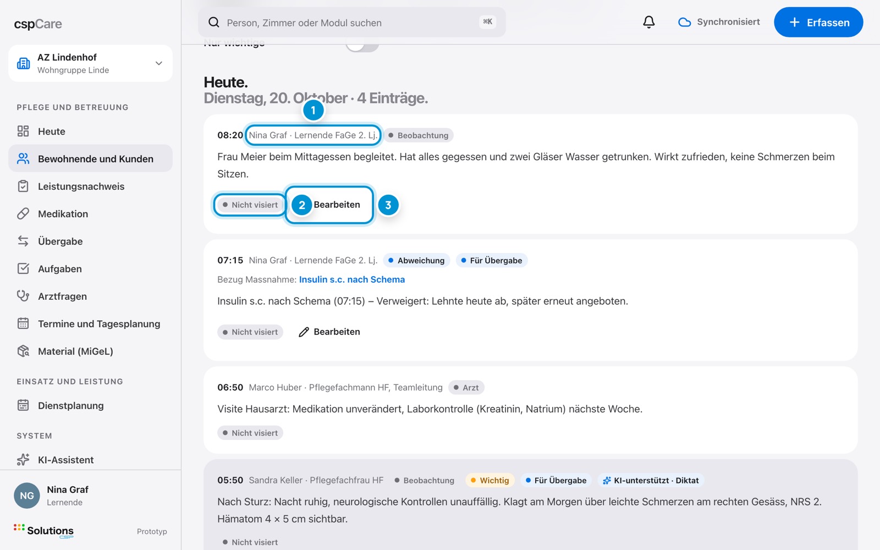Viewport: 880px width, 550px height.
Task: Click the Material (MiGeL) package icon
Action: [x=23, y=351]
